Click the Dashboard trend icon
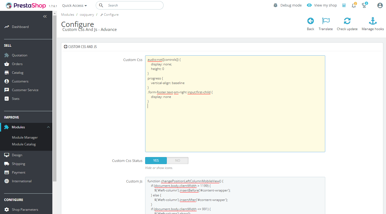The width and height of the screenshot is (386, 214). (x=7, y=27)
